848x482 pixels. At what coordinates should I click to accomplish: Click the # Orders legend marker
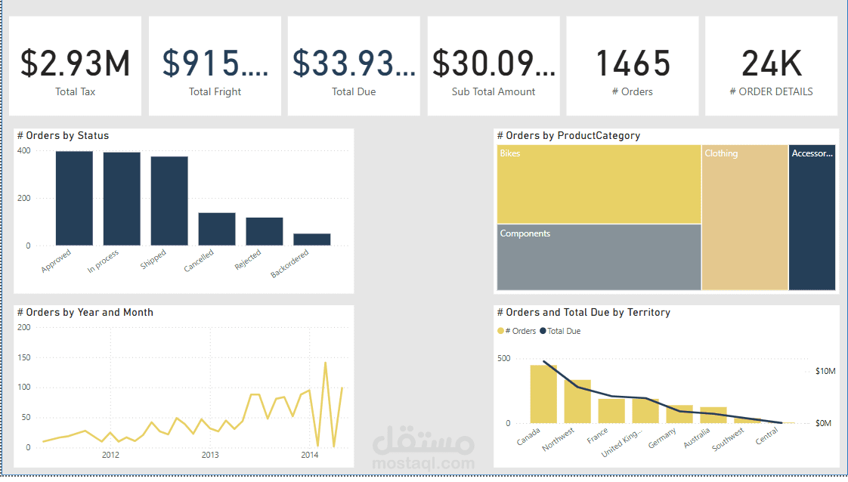[500, 331]
